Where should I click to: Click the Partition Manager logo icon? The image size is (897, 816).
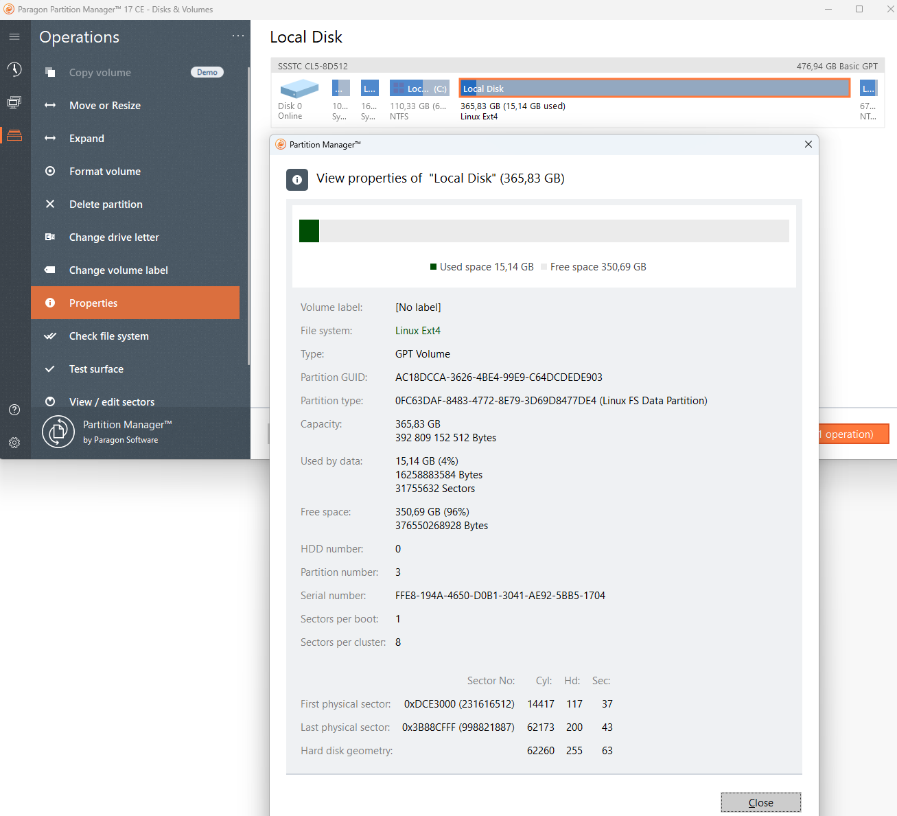pyautogui.click(x=58, y=432)
